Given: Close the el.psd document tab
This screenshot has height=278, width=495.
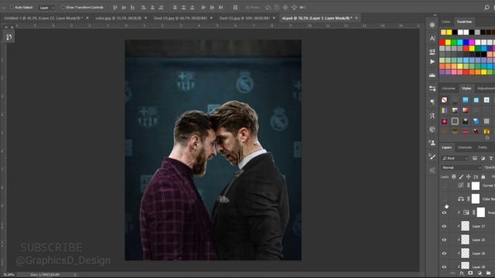Looking at the screenshot, I should [x=357, y=19].
